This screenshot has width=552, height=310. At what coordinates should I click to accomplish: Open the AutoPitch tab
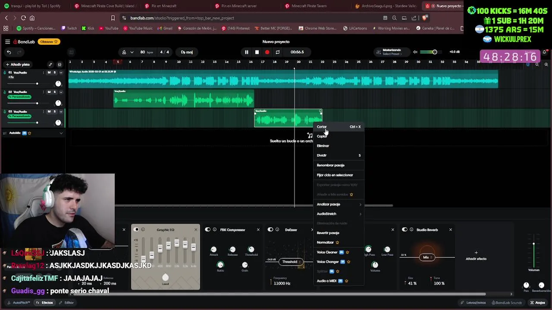pos(19,303)
